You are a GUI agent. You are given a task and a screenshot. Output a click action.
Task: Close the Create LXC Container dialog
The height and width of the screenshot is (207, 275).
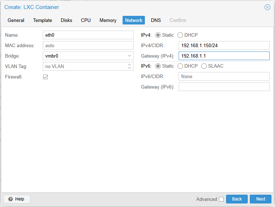click(267, 7)
